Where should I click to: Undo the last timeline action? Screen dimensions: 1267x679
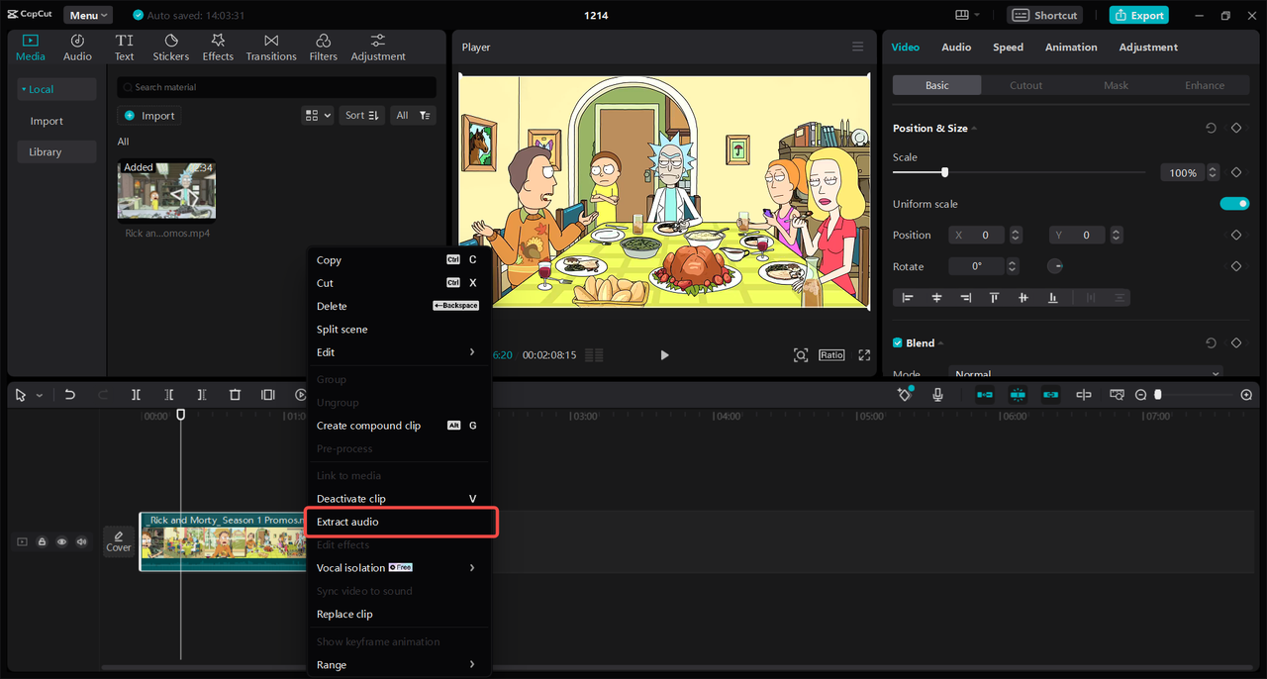click(70, 395)
